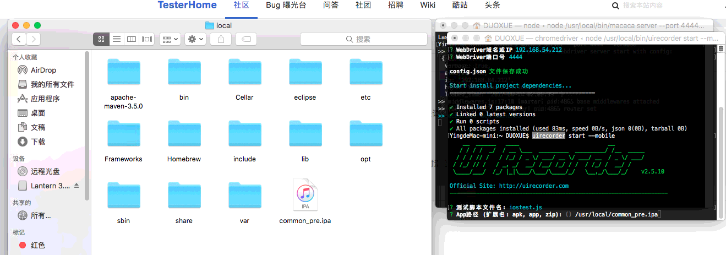Select the bin folder icon
Viewport: 726px width, 255px height.
[x=184, y=72]
